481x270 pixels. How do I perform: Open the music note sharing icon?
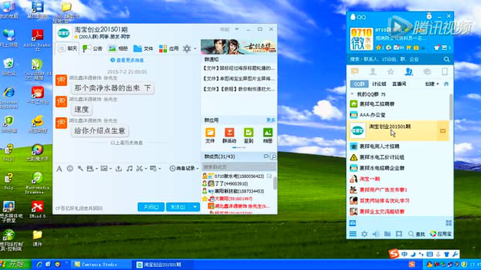click(129, 169)
